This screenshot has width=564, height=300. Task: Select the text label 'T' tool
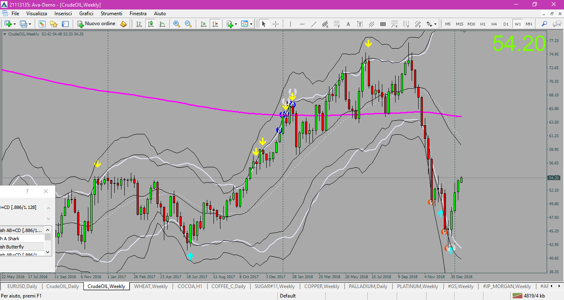[x=360, y=24]
